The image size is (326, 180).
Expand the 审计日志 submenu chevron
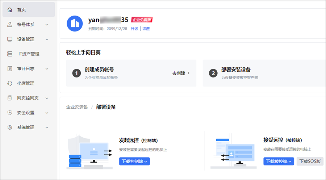pos(47,68)
